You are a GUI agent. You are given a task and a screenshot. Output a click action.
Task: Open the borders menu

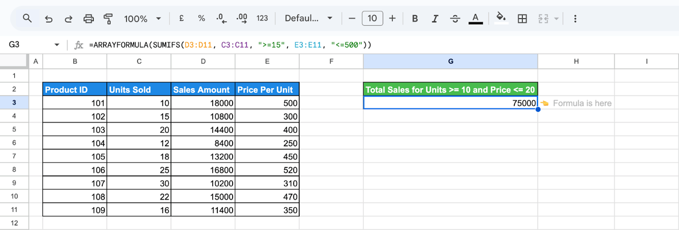[522, 19]
